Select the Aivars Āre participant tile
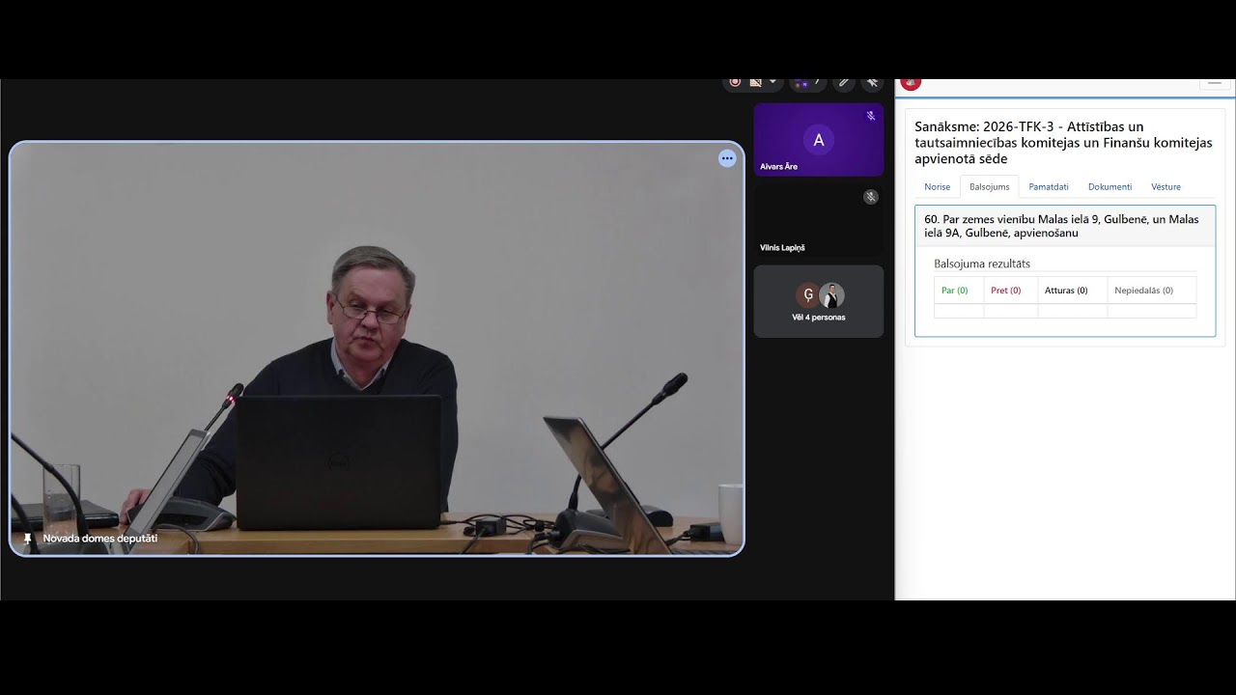Screen dimensions: 1236x695 [x=819, y=140]
